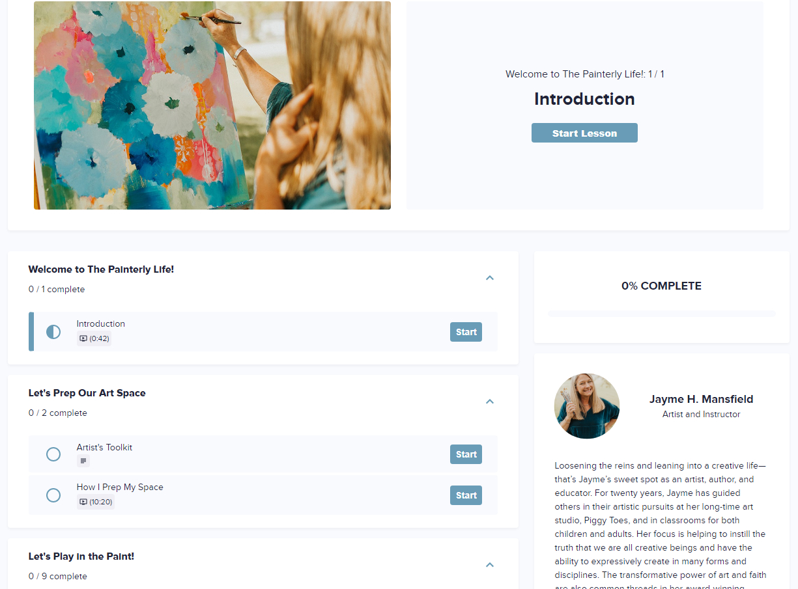Click the text note icon under Artist's Toolkit
Screen dimensions: 798x589
pos(83,461)
